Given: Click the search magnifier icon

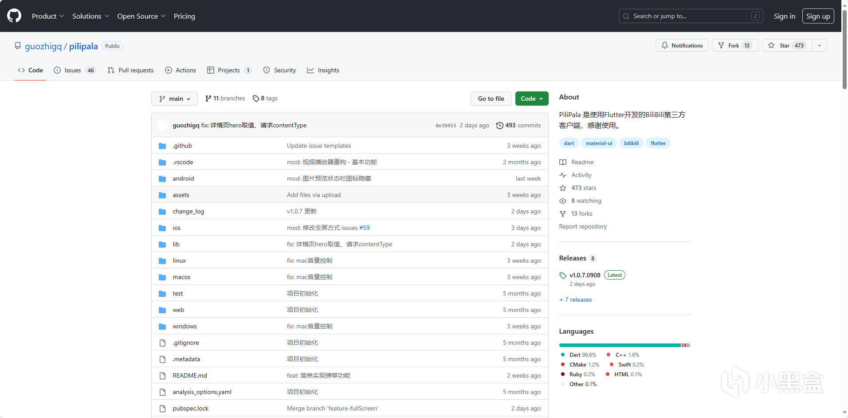Looking at the screenshot, I should pos(626,16).
